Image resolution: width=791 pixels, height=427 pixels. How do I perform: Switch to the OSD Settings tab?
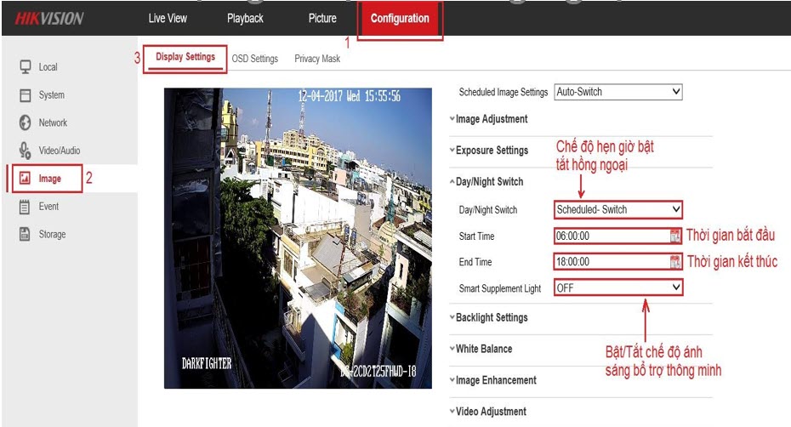254,59
